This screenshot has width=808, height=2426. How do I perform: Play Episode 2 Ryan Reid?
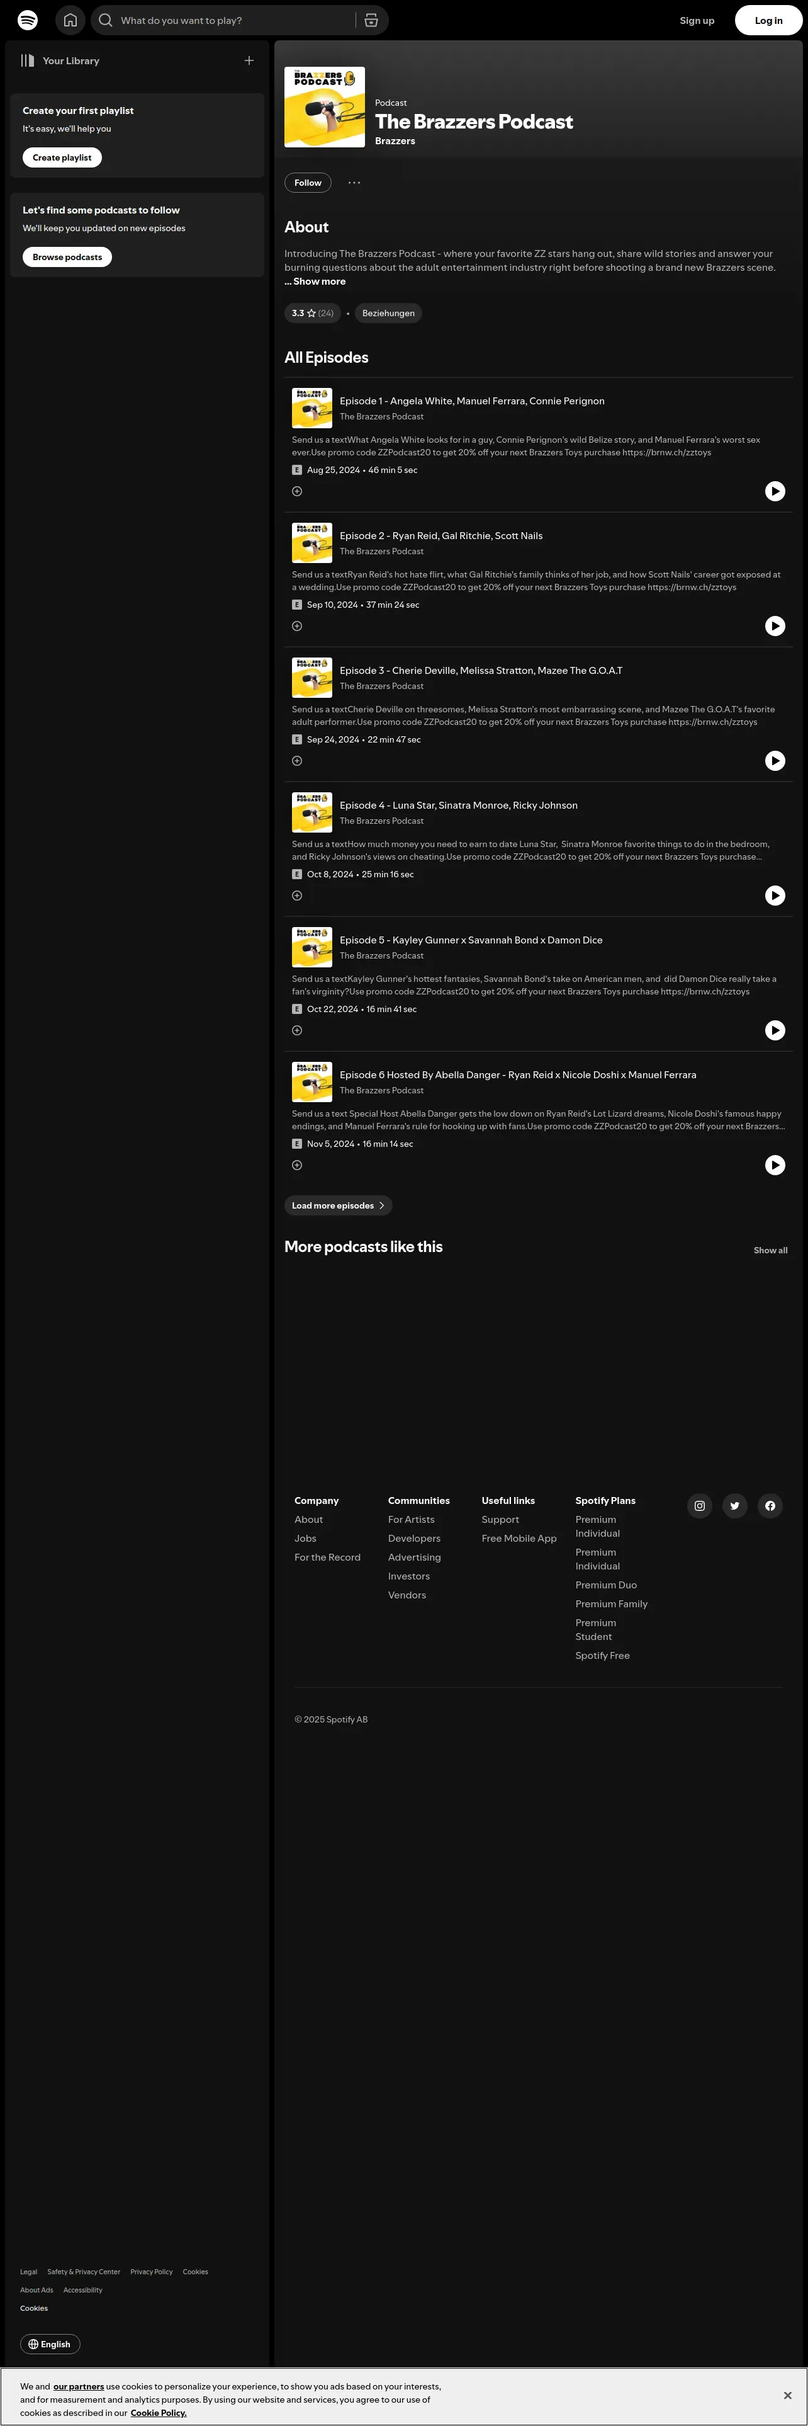click(x=775, y=625)
